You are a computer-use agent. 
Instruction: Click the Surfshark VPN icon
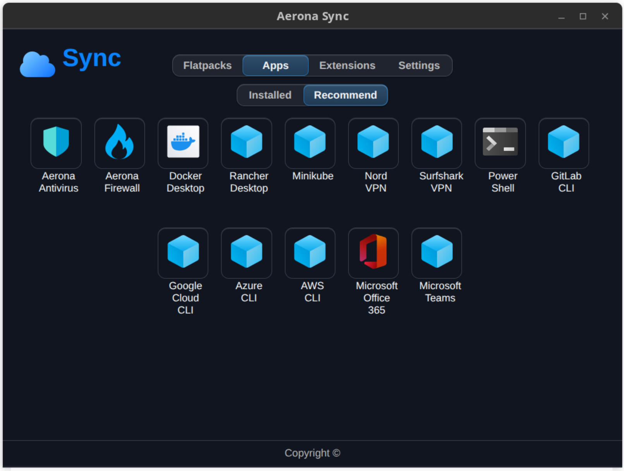coord(437,143)
